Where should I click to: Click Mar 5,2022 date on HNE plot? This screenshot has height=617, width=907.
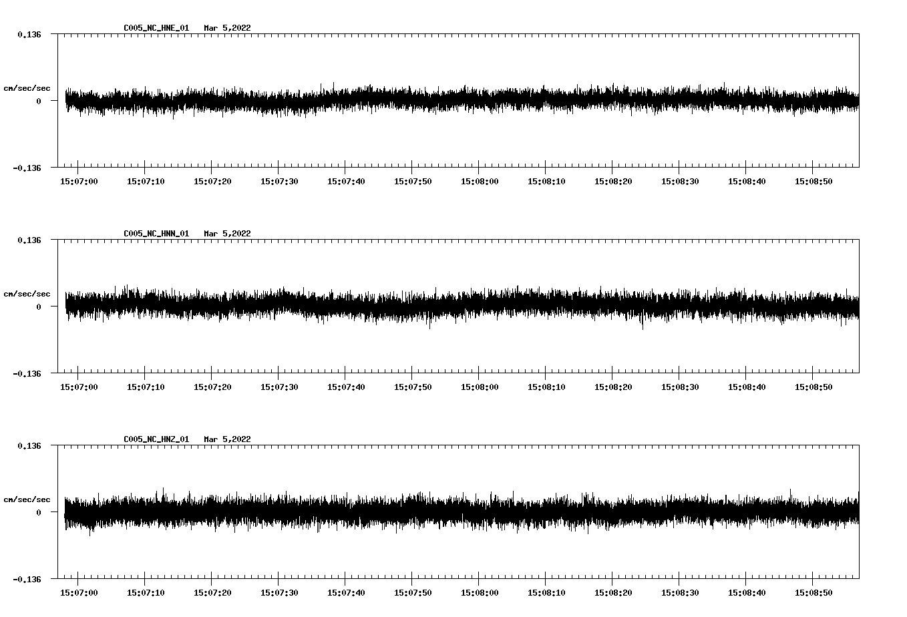(x=228, y=28)
